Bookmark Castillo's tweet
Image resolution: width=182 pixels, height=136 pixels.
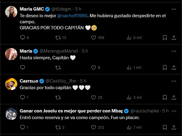(x=164, y=97)
